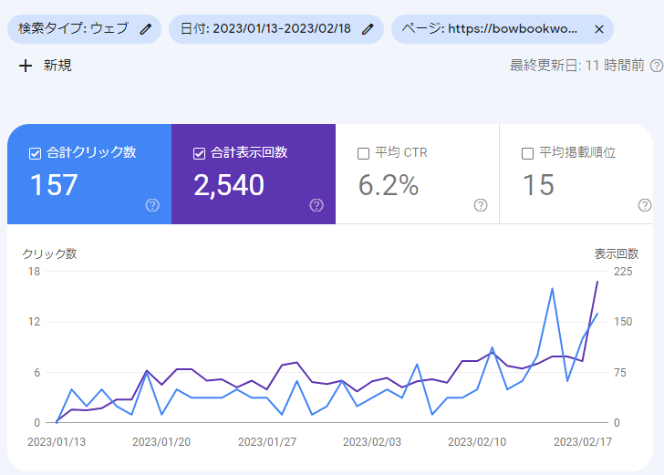Click the クリック数 axis label
Image resolution: width=664 pixels, height=475 pixels.
point(49,253)
